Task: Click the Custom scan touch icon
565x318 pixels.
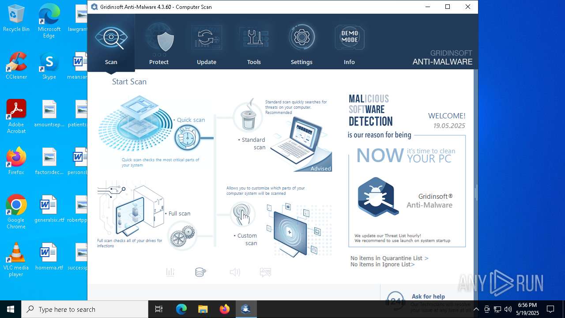Action: (243, 215)
